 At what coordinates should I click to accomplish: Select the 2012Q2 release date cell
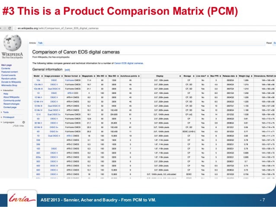click(230, 115)
